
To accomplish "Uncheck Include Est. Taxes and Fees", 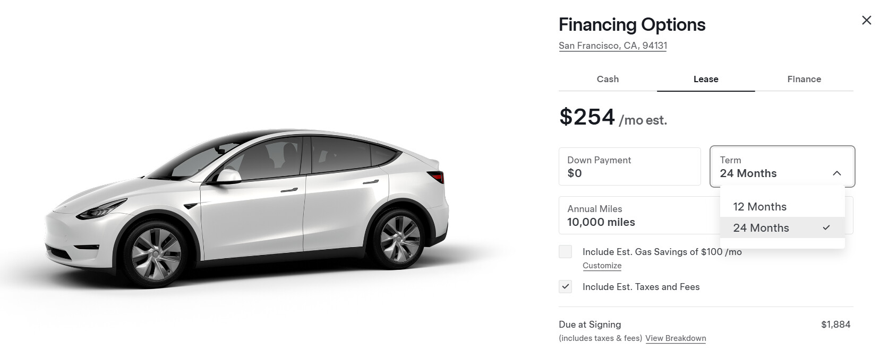I will (565, 287).
